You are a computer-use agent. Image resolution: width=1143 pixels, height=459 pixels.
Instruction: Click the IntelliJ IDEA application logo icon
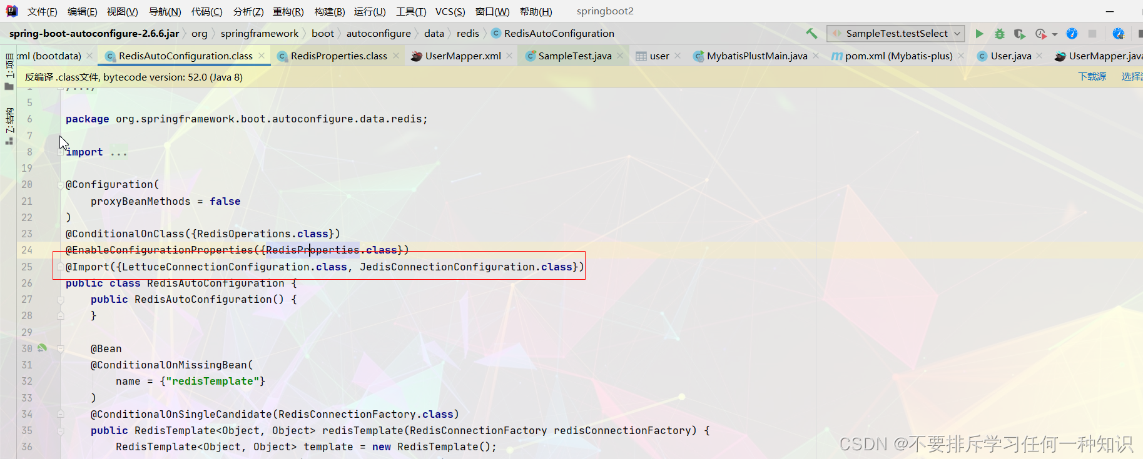coord(11,11)
